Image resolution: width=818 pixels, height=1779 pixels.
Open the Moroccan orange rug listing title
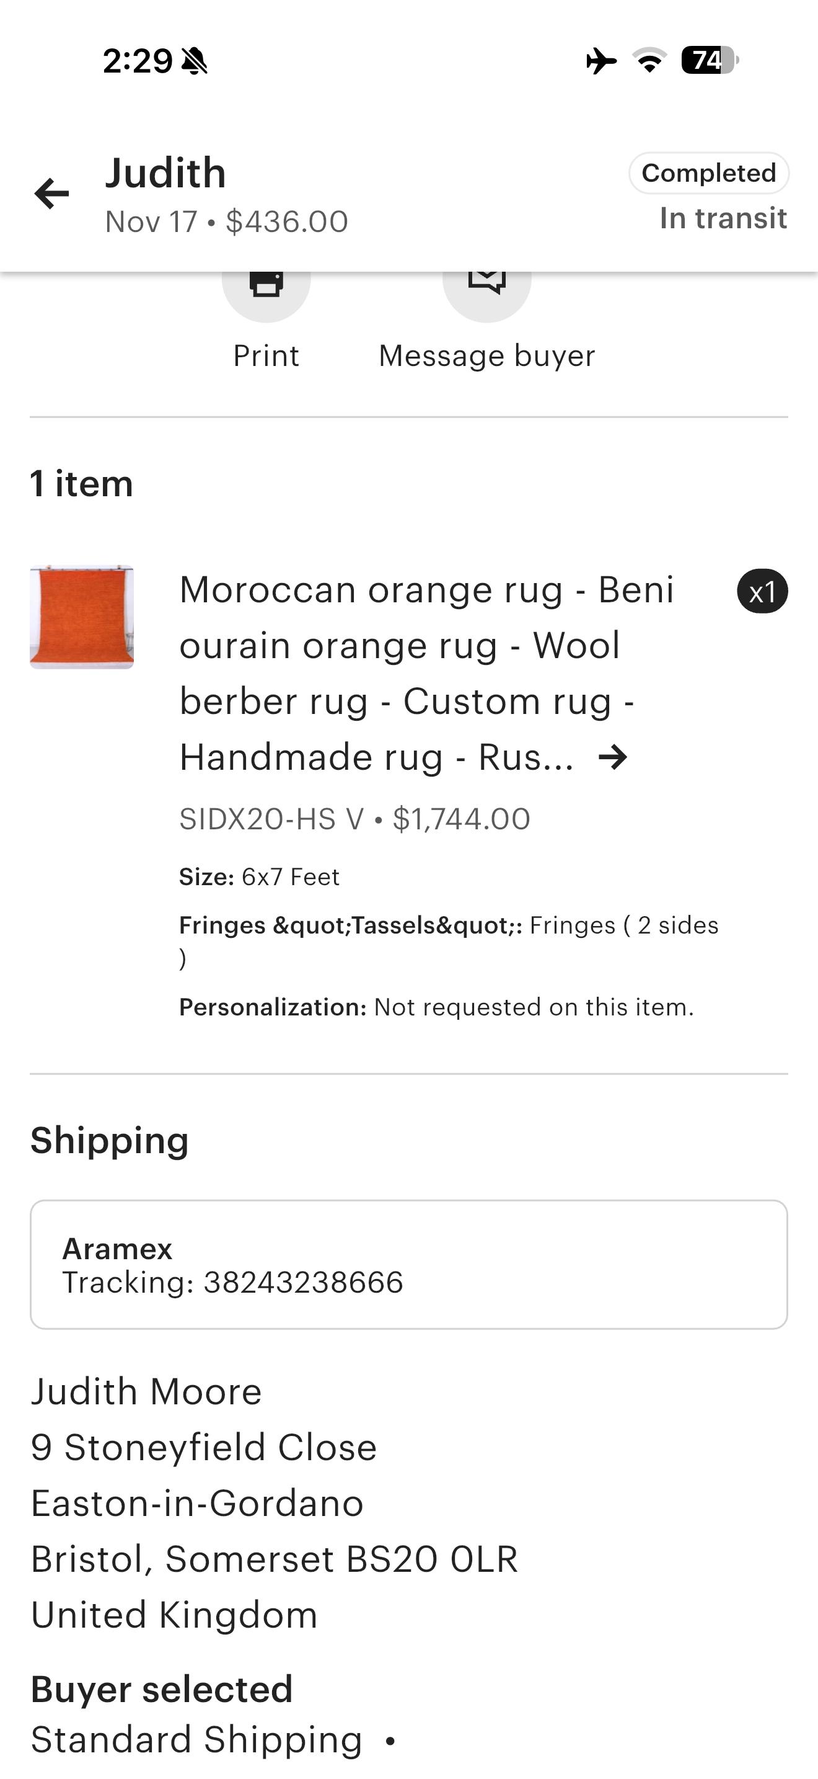[426, 672]
